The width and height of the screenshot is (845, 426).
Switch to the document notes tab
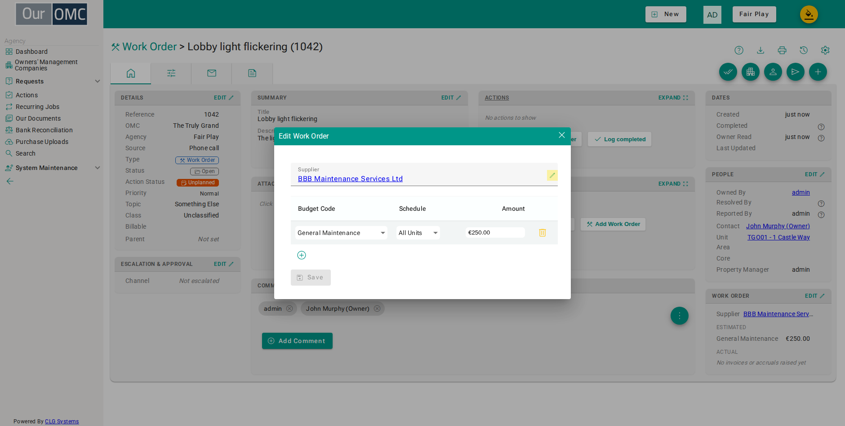pyautogui.click(x=252, y=73)
